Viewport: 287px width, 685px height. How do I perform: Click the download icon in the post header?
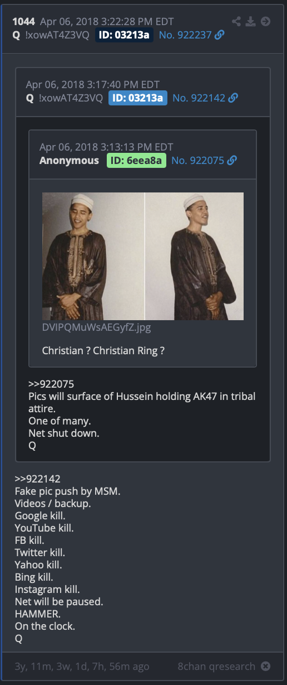coord(251,21)
